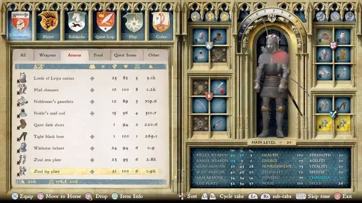Select the Mail chausses item icon
Screen dimensions: 362x203
22,90
